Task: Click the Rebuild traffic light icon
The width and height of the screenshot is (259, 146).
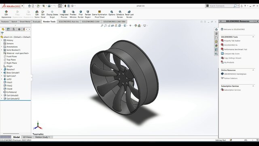Action: point(65,6)
